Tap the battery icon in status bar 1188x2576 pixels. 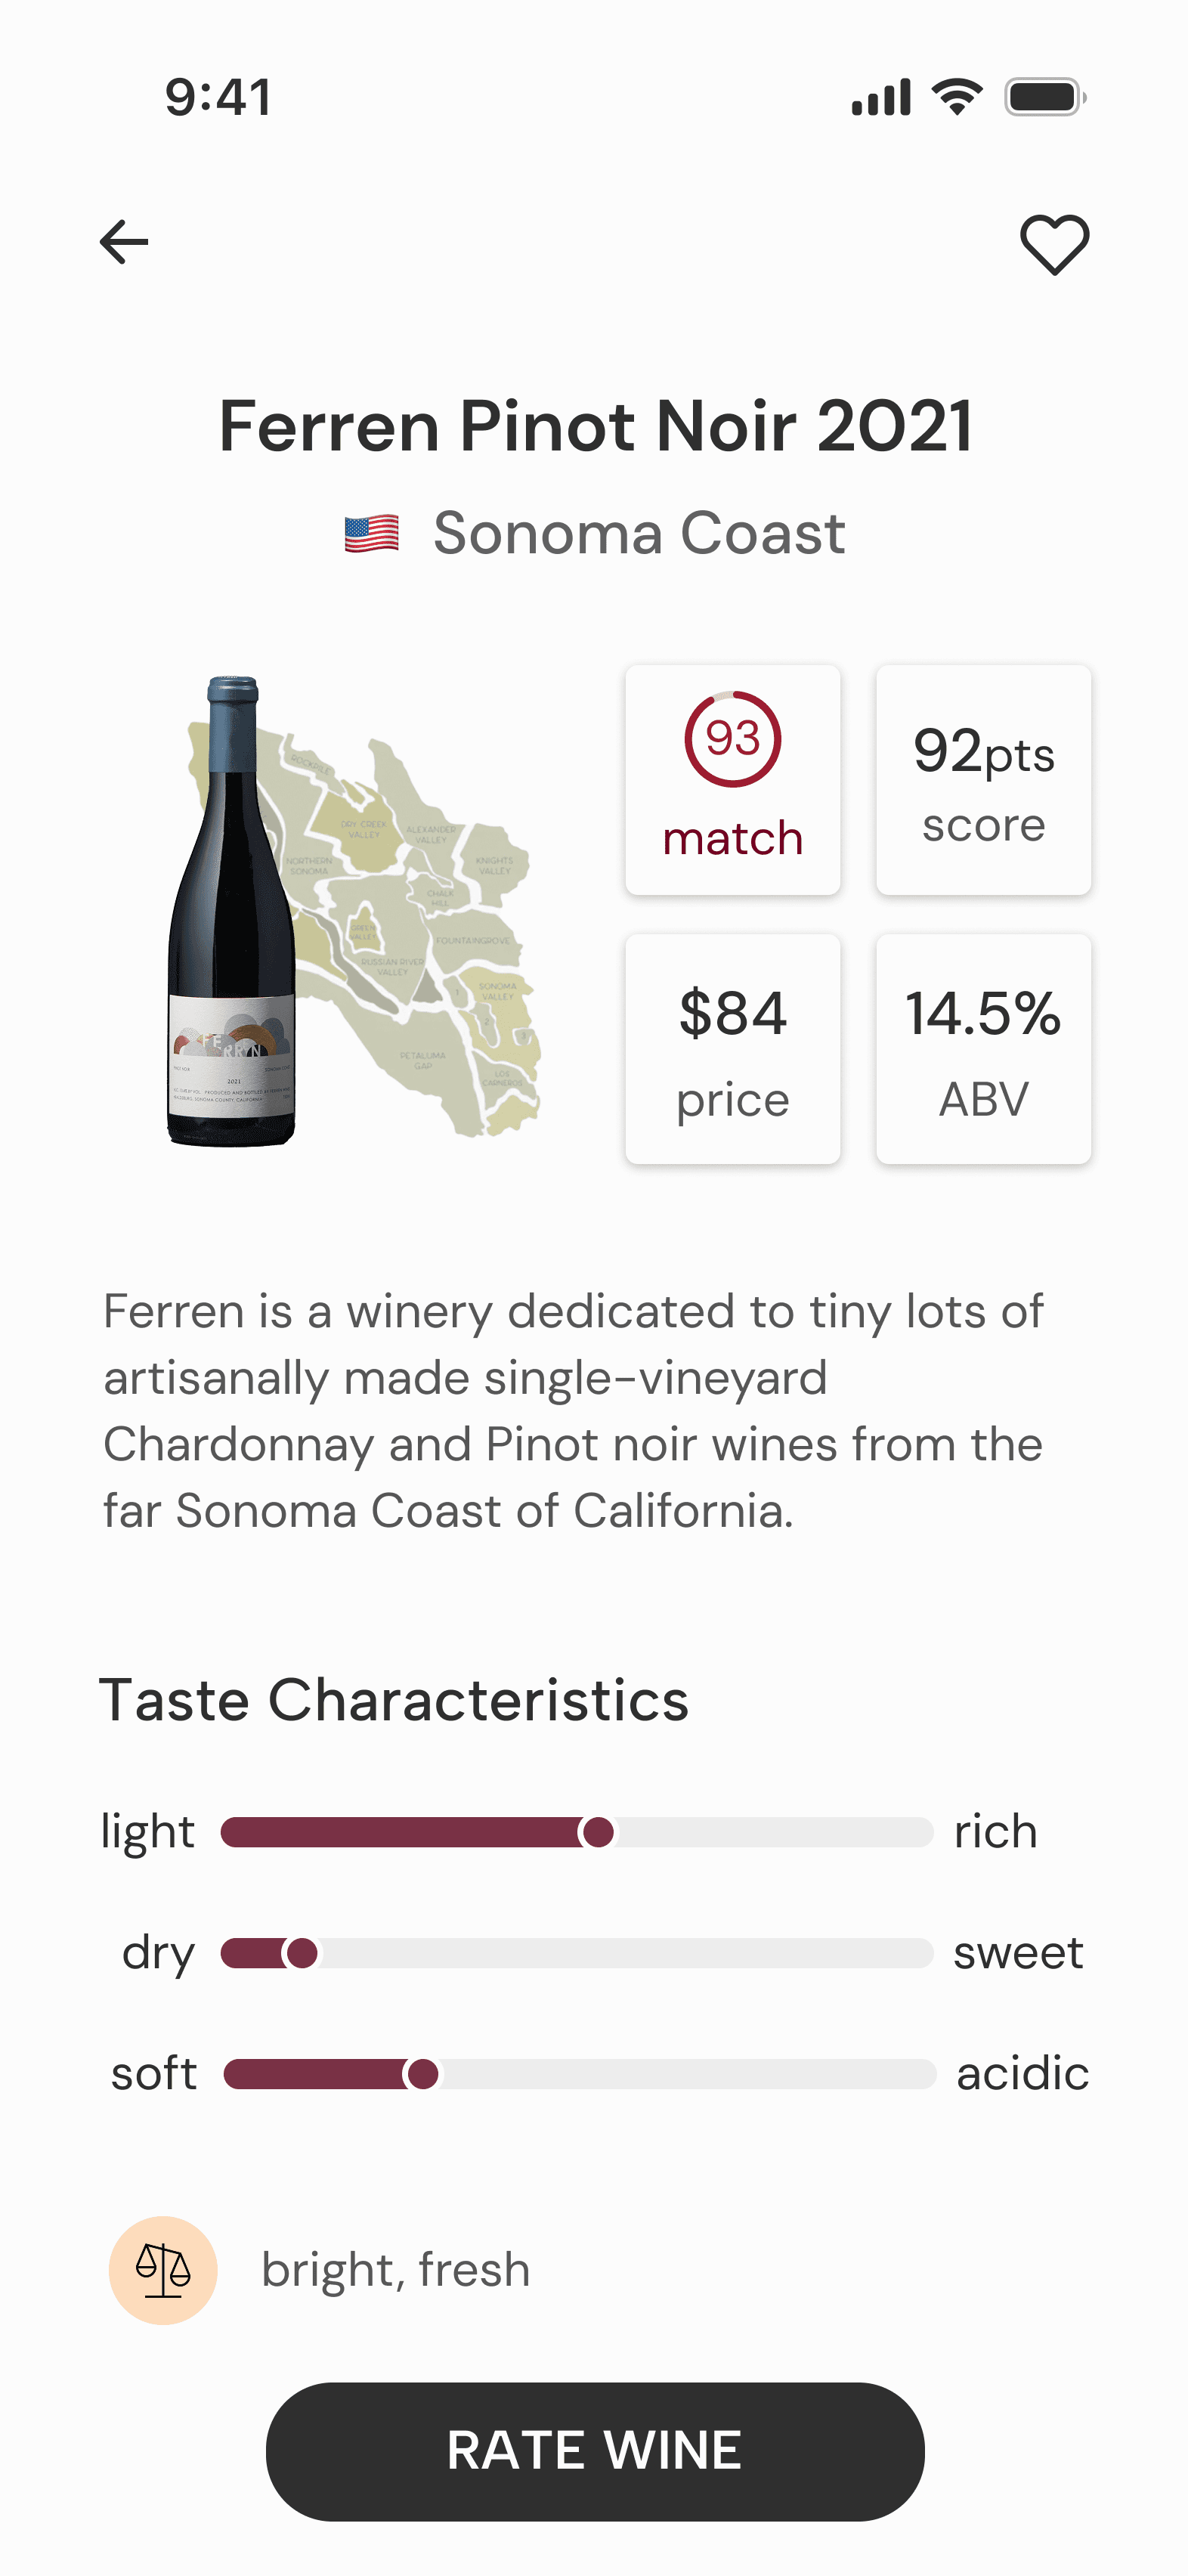coord(1045,98)
